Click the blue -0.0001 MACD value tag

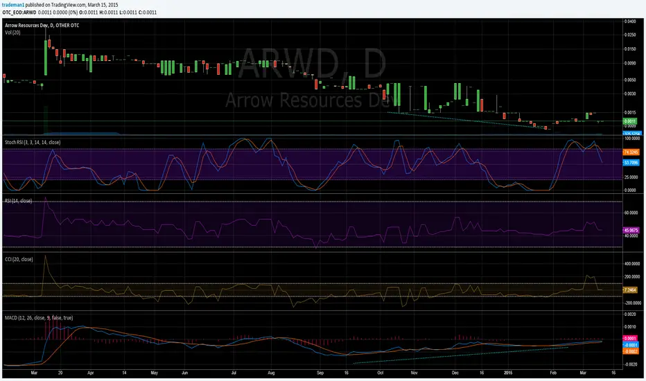tap(630, 345)
